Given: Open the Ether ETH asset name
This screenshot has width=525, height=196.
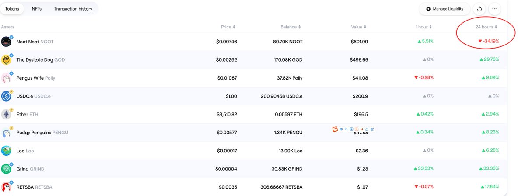Looking at the screenshot, I should [x=28, y=115].
